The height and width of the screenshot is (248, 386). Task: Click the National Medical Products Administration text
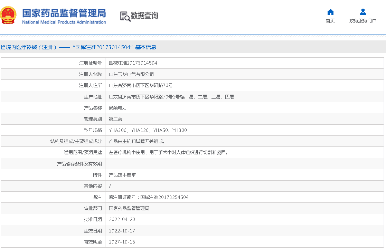coord(64,22)
